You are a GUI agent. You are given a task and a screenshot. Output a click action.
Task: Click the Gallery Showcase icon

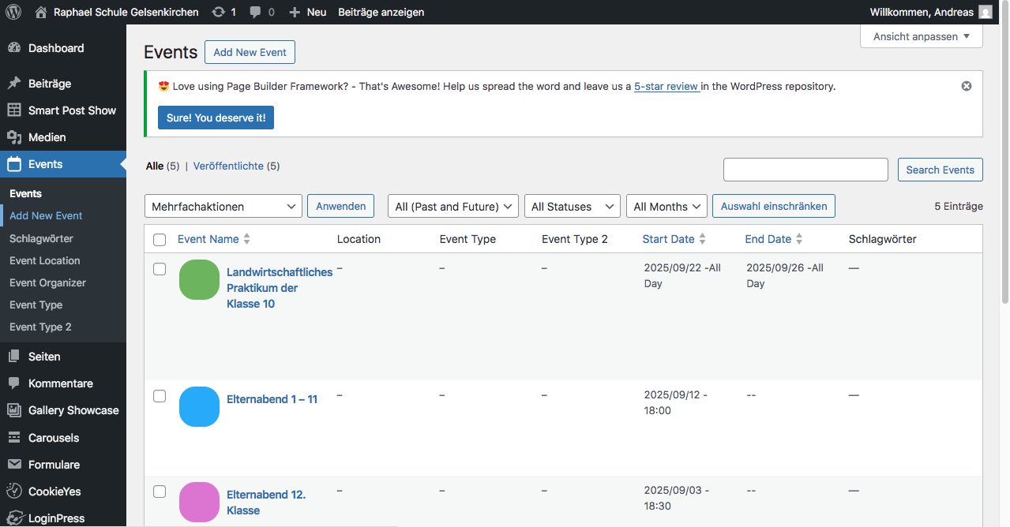(x=14, y=410)
